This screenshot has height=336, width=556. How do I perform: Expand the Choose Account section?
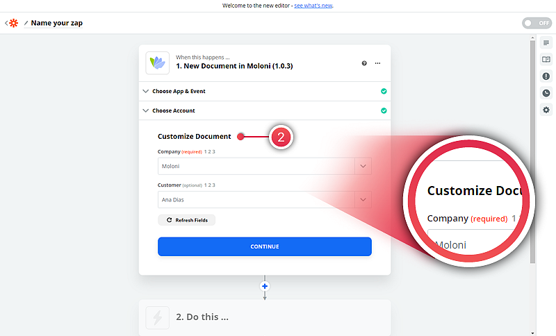pos(265,111)
